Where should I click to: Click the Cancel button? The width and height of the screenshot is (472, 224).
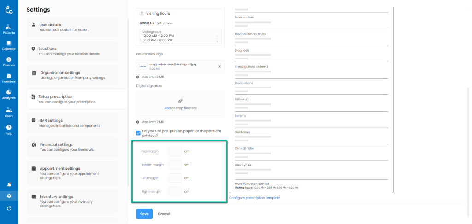tap(164, 214)
